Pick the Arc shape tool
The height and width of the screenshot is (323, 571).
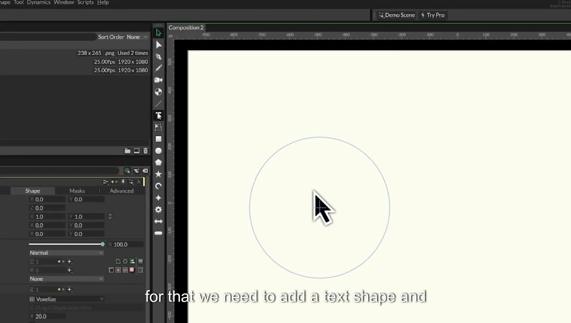pyautogui.click(x=159, y=186)
